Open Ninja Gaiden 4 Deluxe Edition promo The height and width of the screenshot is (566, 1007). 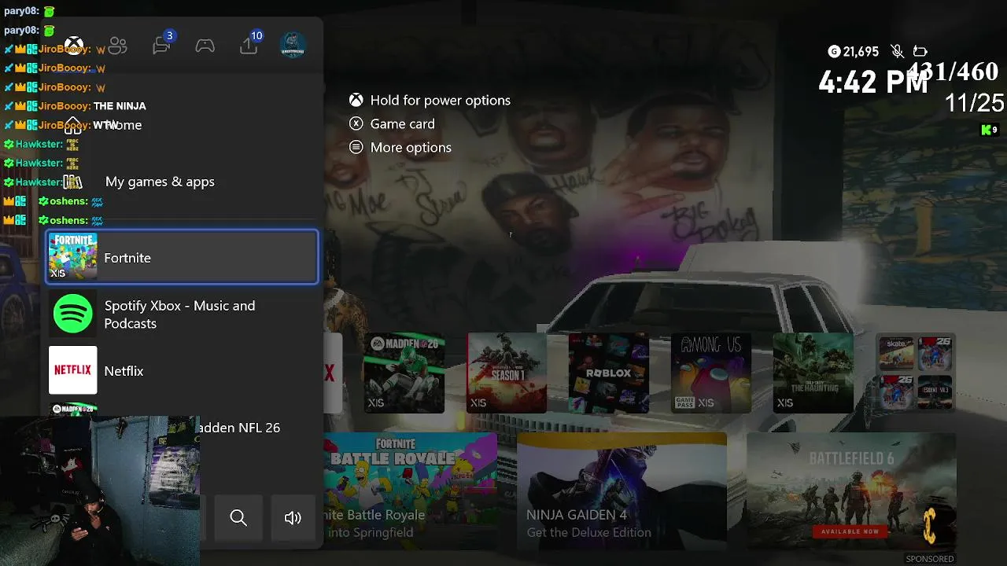pos(622,491)
